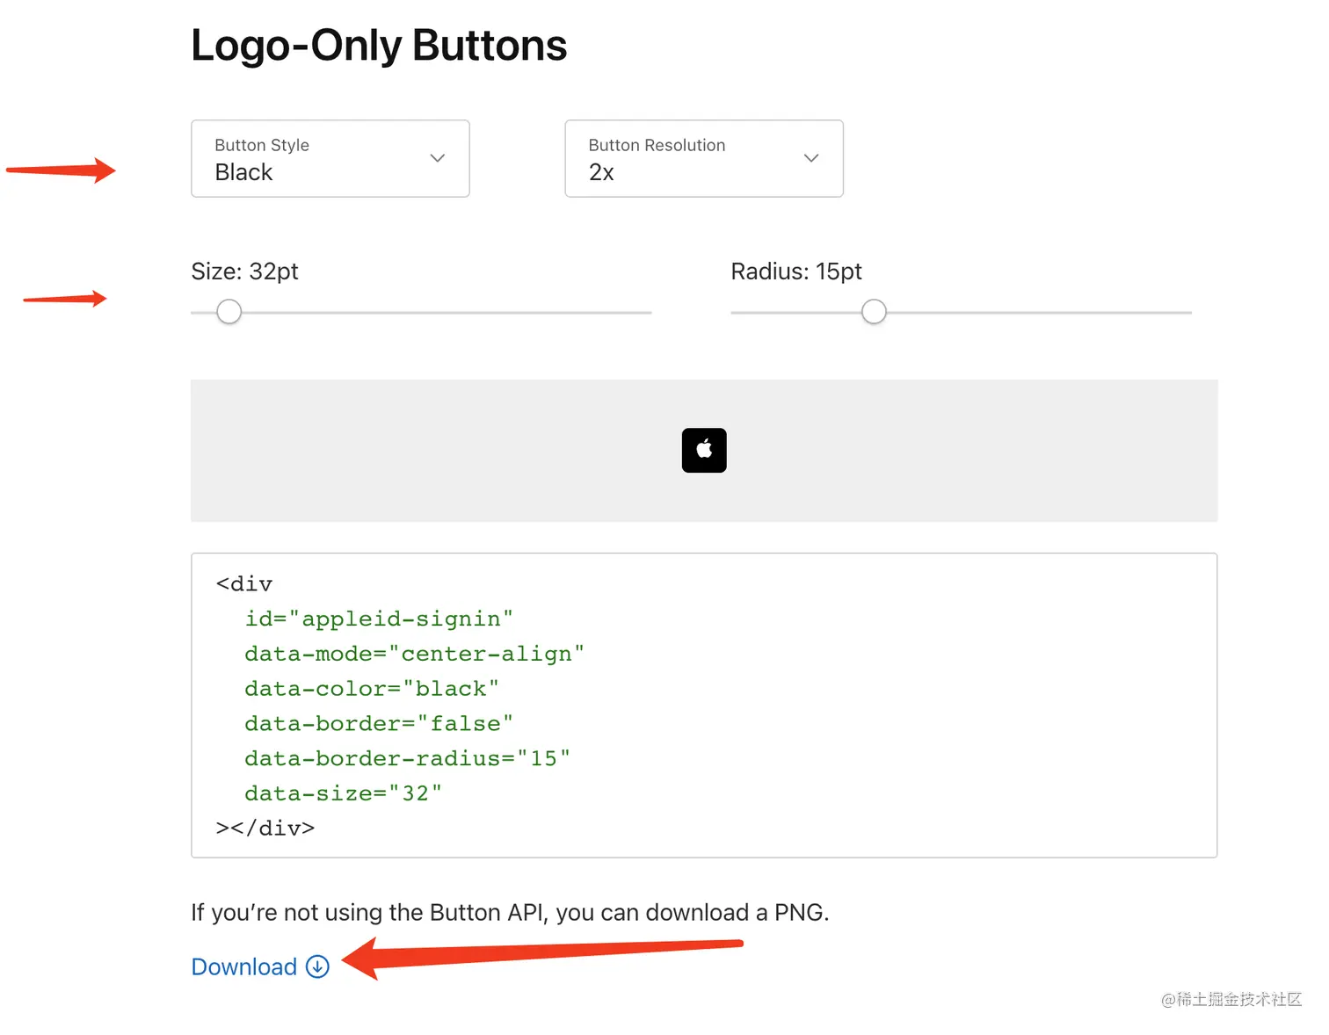Click the data-color="black" code line
Viewport: 1329px width, 1035px height.
(x=372, y=689)
